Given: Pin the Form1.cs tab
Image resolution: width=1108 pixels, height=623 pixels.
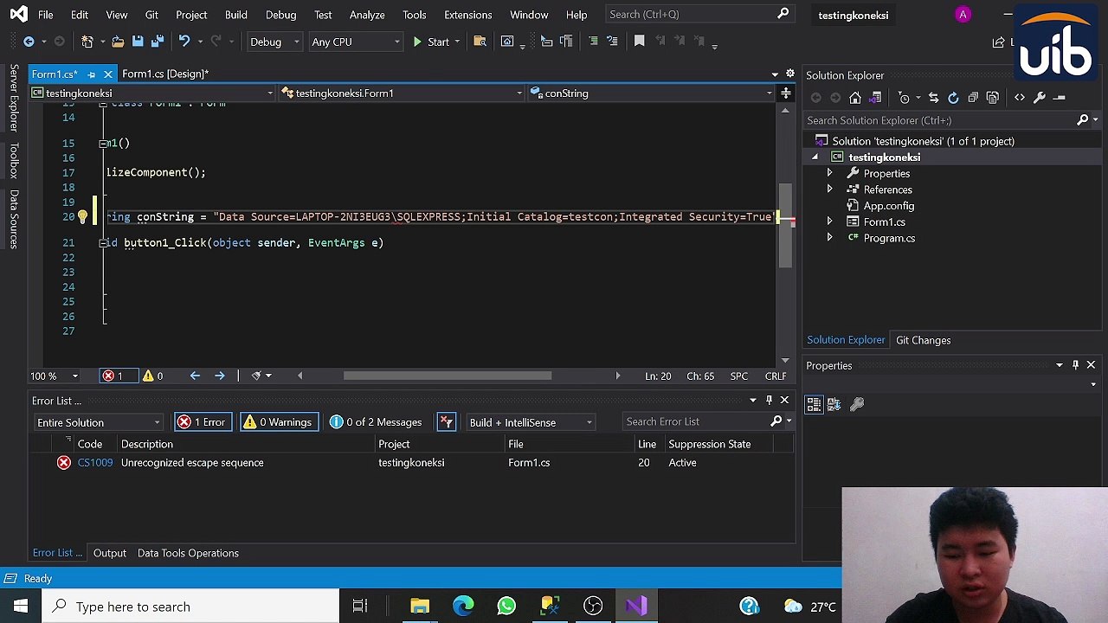Looking at the screenshot, I should (91, 74).
